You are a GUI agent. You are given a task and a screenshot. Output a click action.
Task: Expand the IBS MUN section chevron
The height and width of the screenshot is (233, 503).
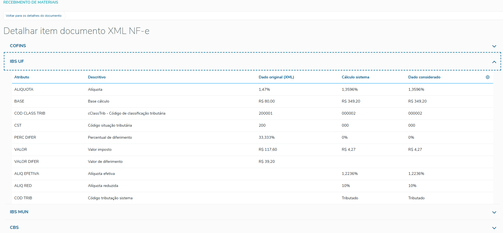tap(494, 212)
